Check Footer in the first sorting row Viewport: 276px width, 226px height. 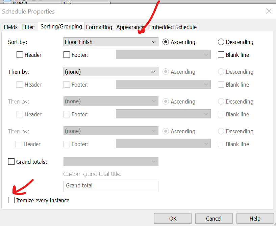(67, 54)
